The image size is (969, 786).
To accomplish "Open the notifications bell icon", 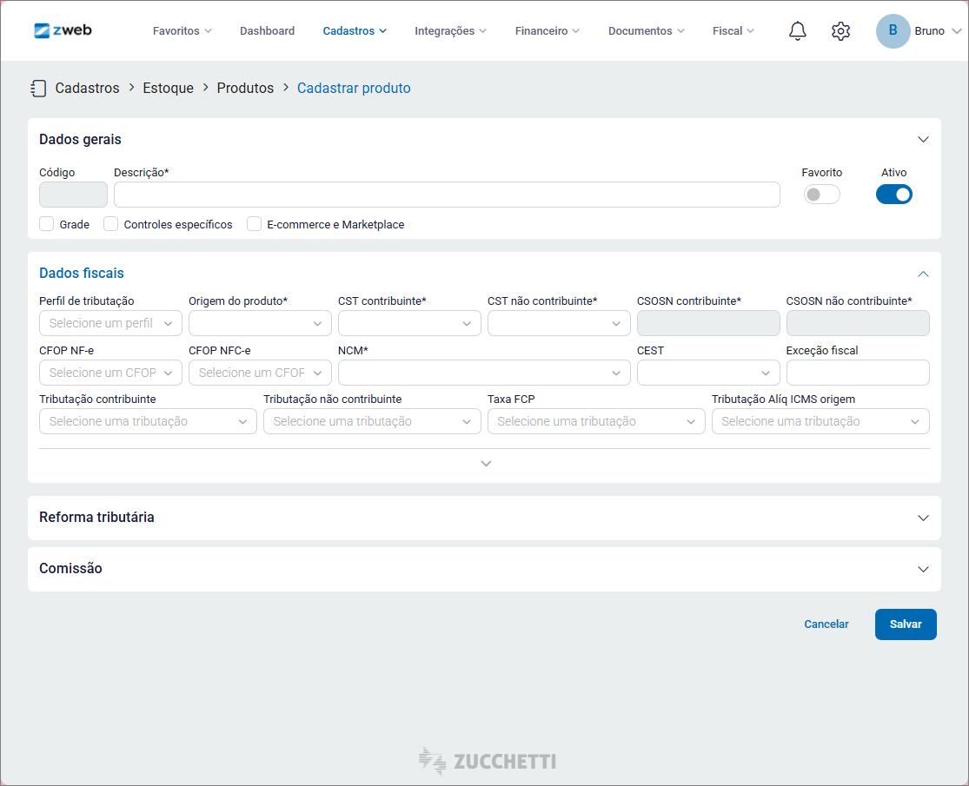I will [797, 31].
